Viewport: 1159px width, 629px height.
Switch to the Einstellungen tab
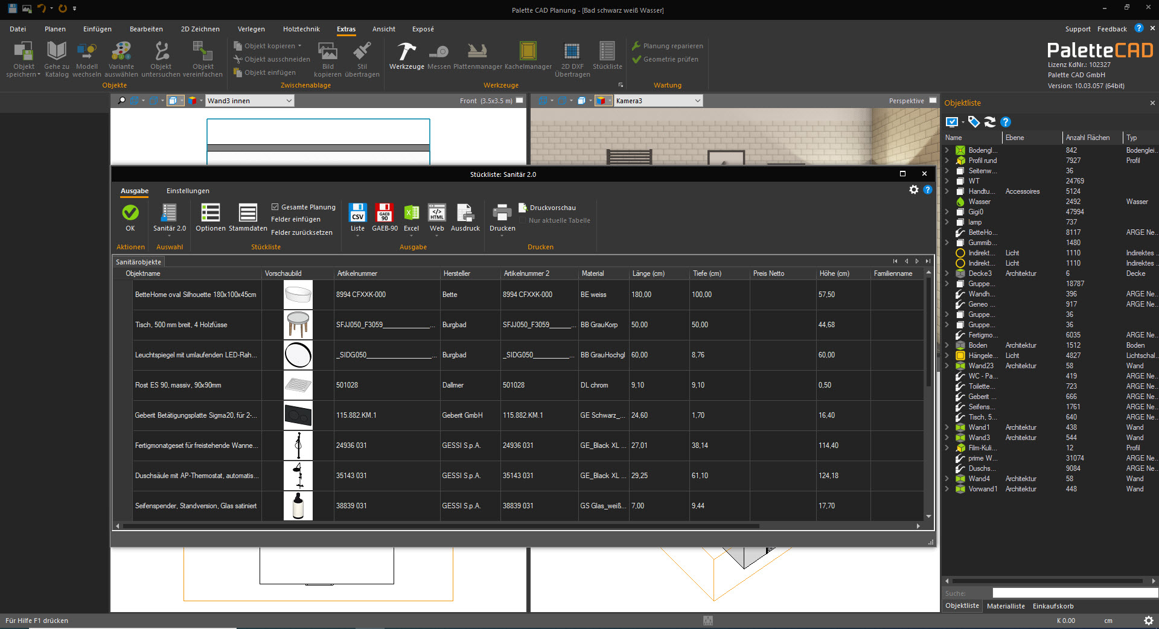coord(187,191)
